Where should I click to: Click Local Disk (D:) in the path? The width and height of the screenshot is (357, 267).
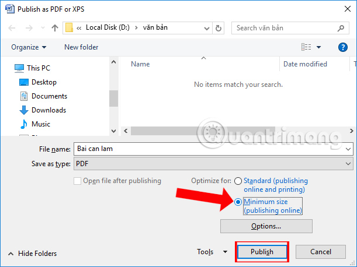(108, 27)
